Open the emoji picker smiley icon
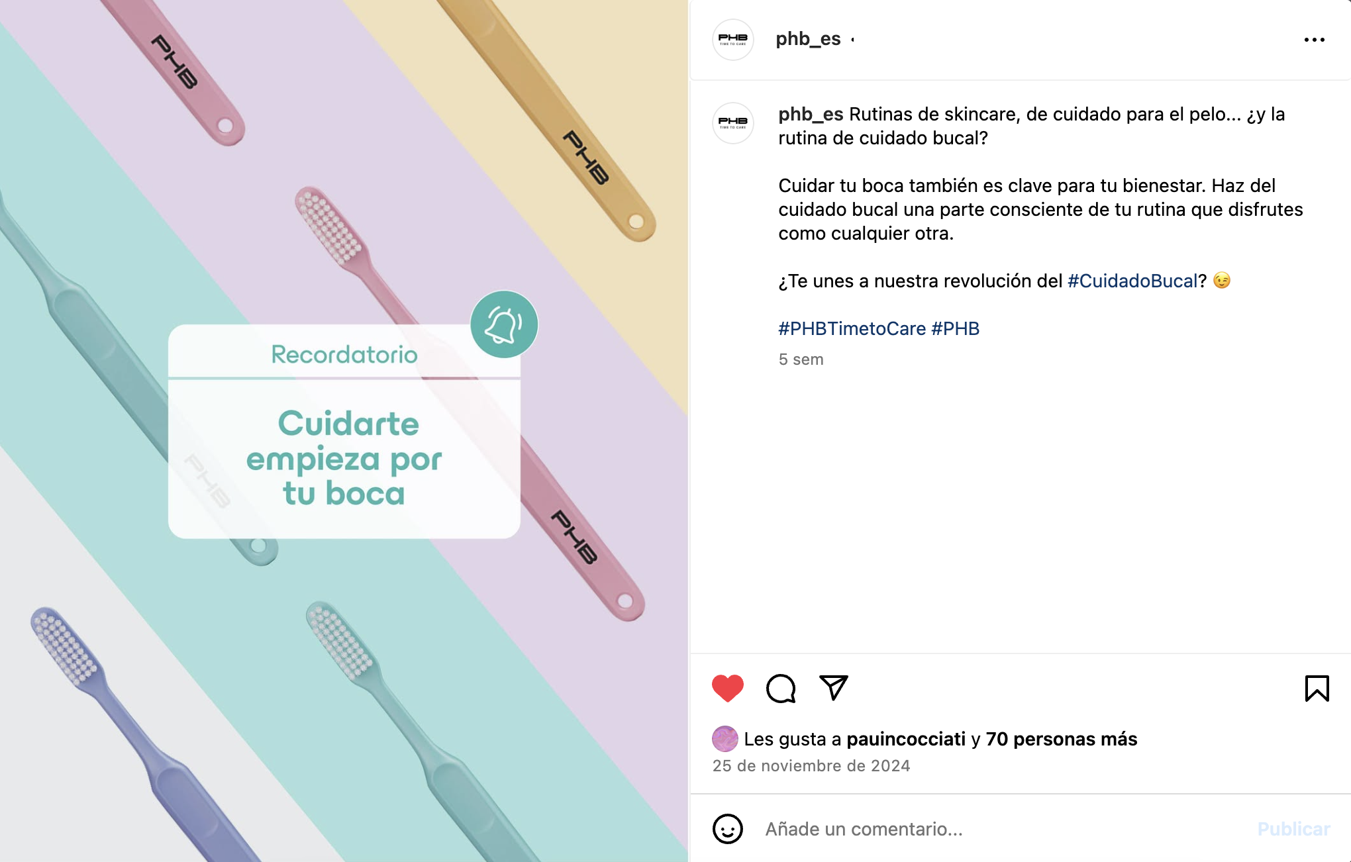This screenshot has width=1351, height=862. [x=728, y=829]
